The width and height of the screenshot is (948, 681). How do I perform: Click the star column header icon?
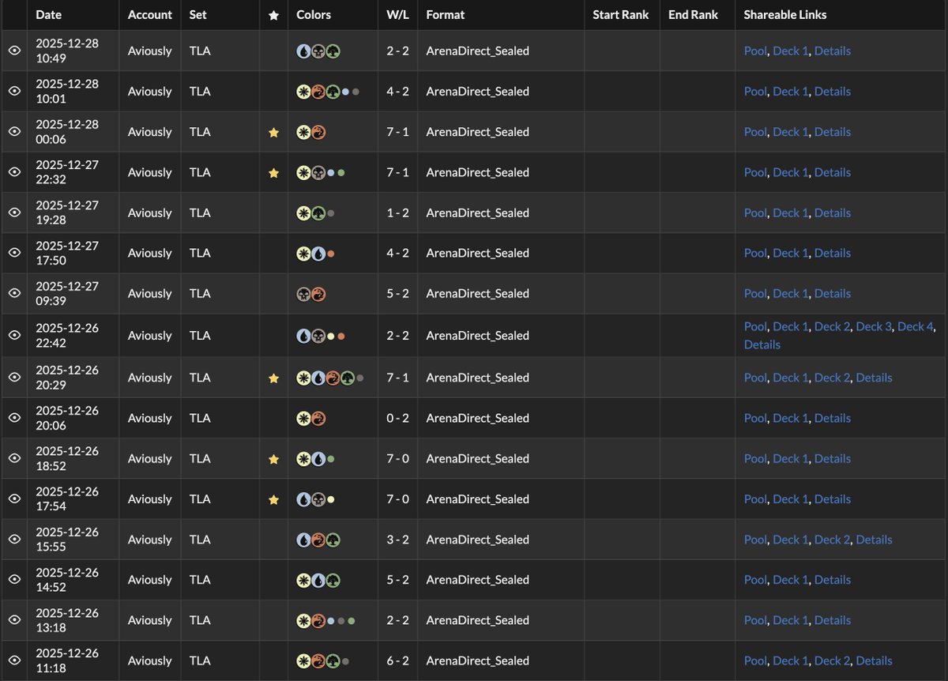click(273, 15)
